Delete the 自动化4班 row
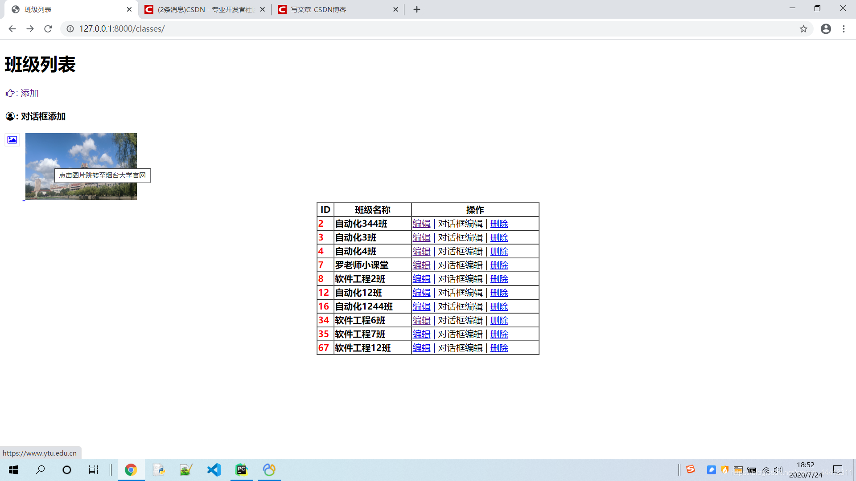 point(499,251)
